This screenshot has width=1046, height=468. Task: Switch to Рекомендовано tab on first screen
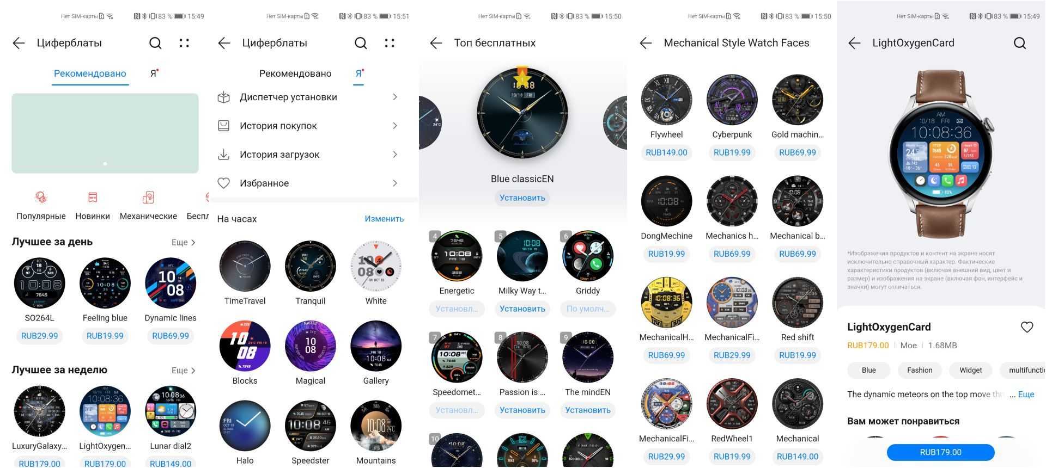(x=90, y=73)
